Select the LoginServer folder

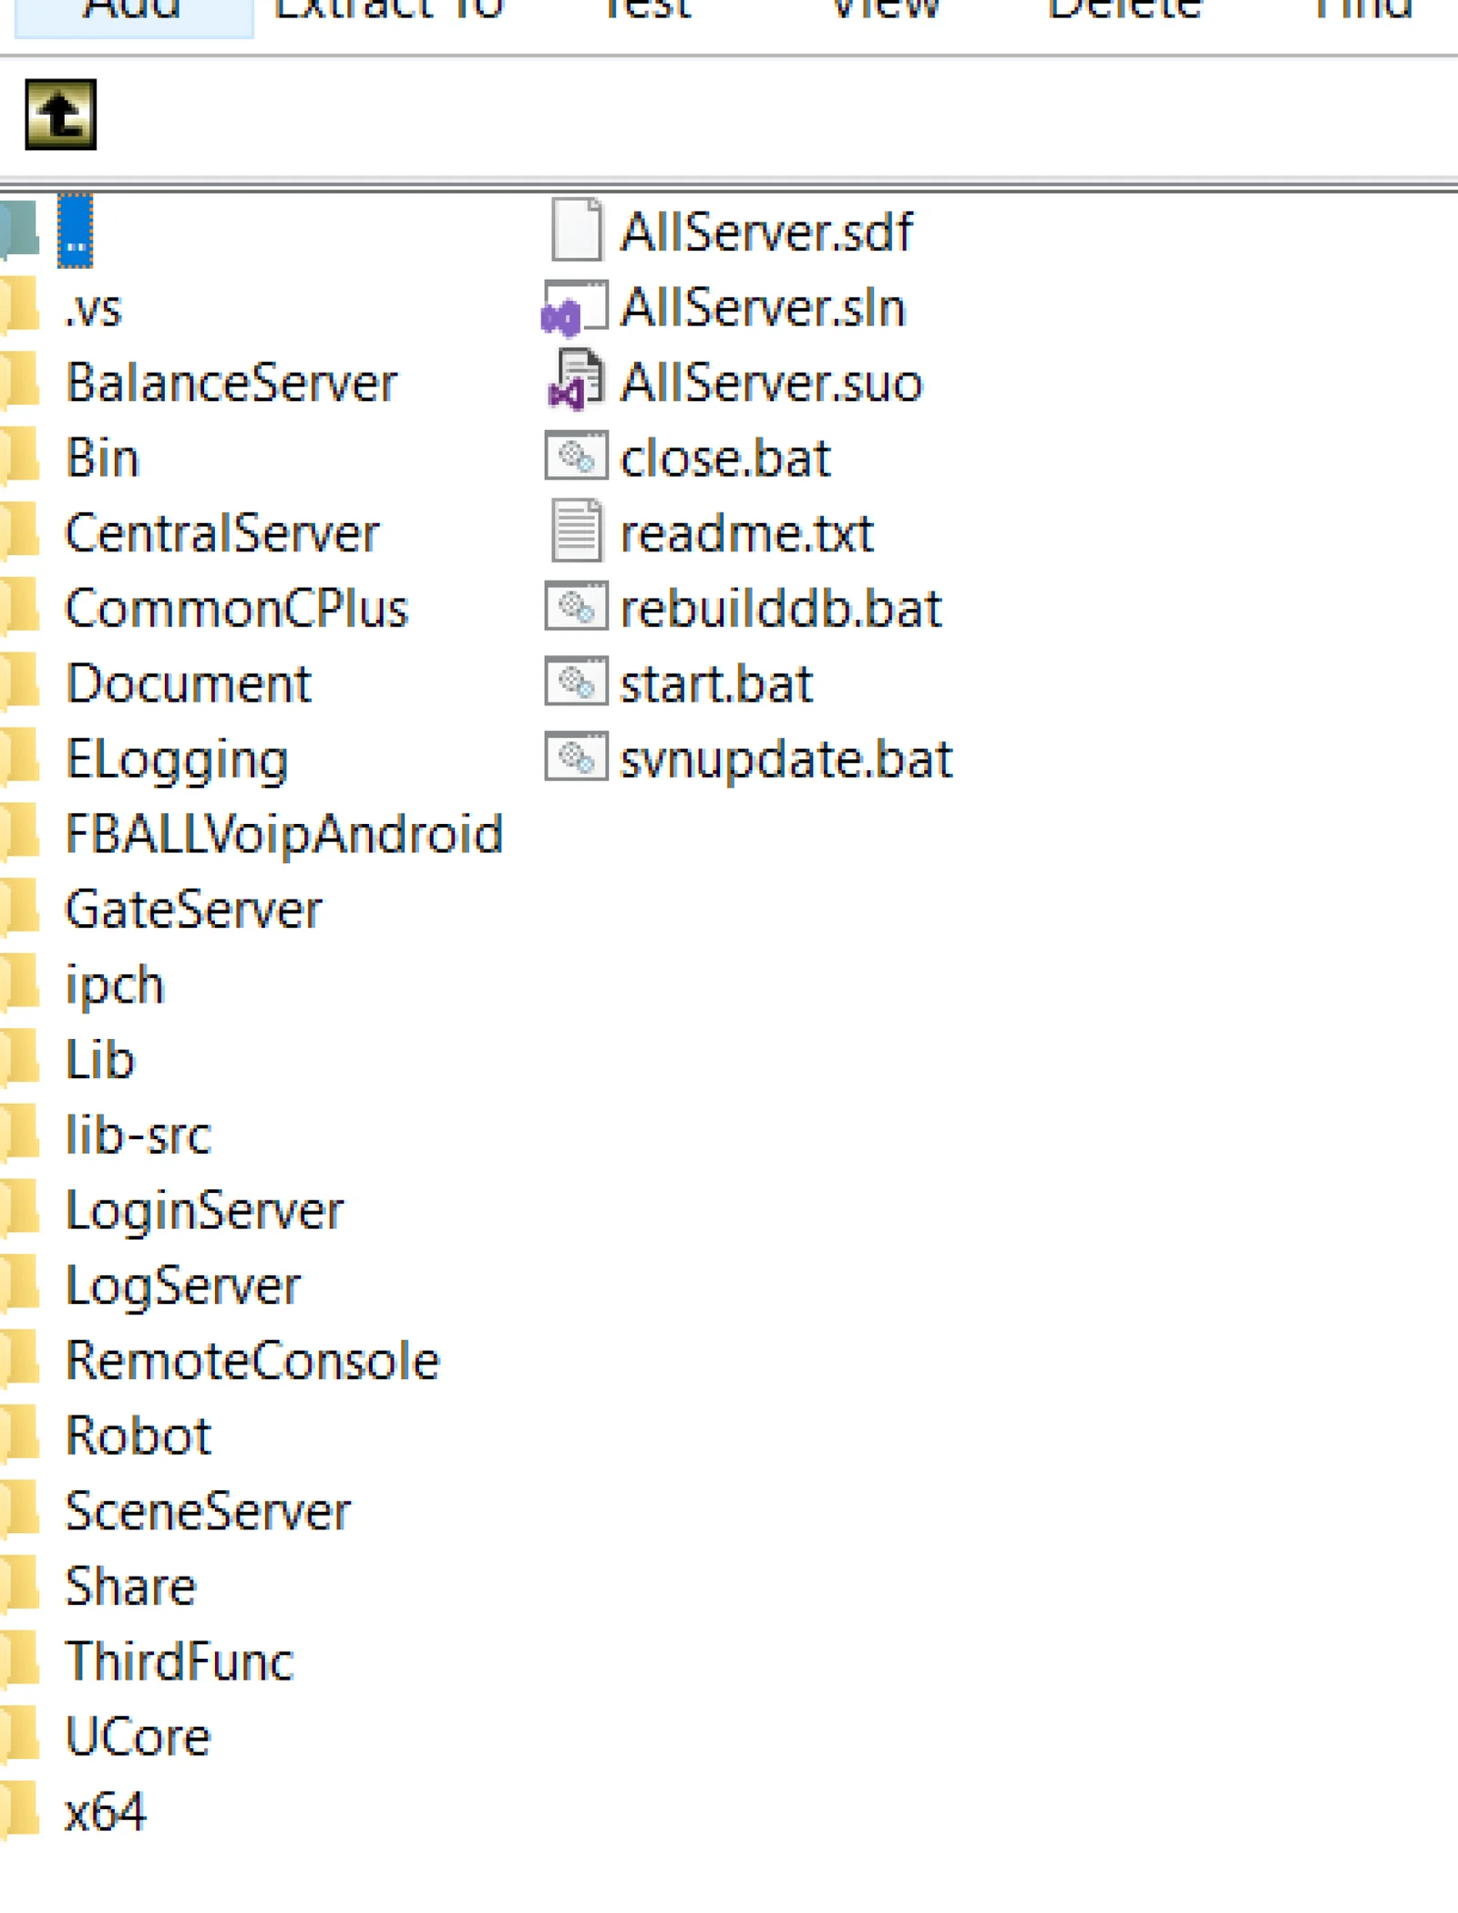(204, 1210)
